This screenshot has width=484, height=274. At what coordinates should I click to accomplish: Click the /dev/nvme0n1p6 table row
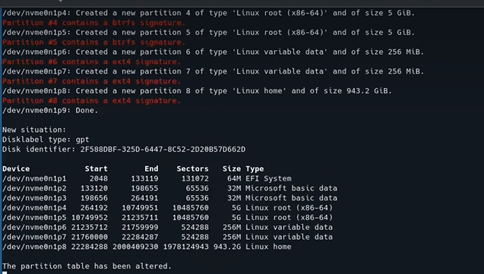click(x=168, y=227)
